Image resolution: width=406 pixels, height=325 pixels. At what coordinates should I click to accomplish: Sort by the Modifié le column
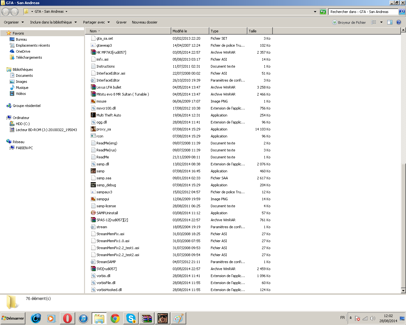190,31
